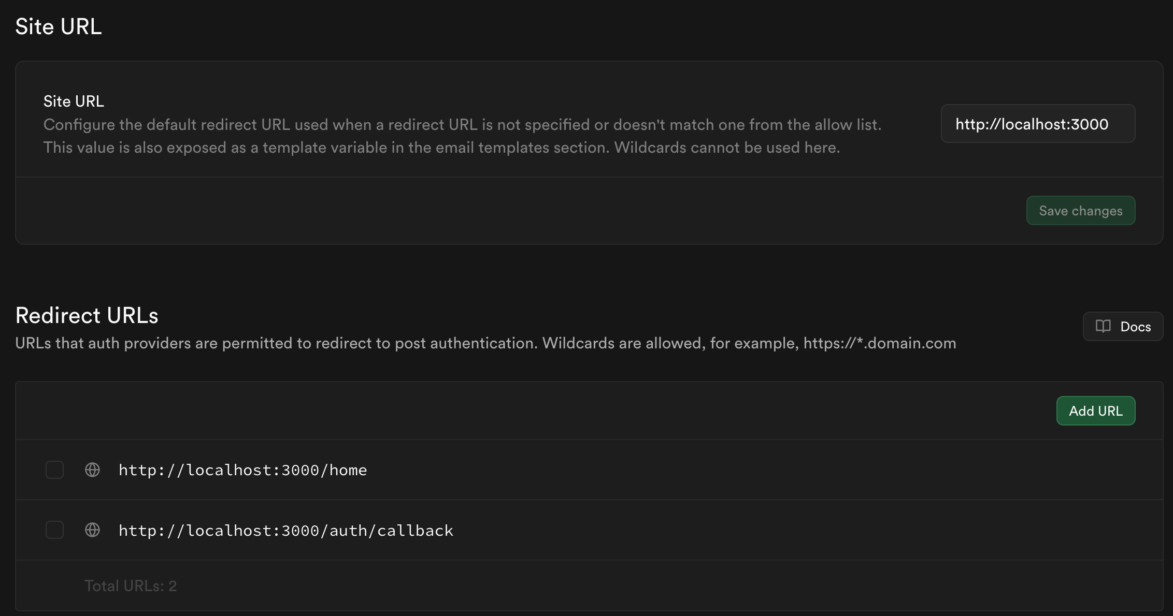
Task: Click the 'Wildcards cannot be used here' sentence
Action: [x=727, y=148]
